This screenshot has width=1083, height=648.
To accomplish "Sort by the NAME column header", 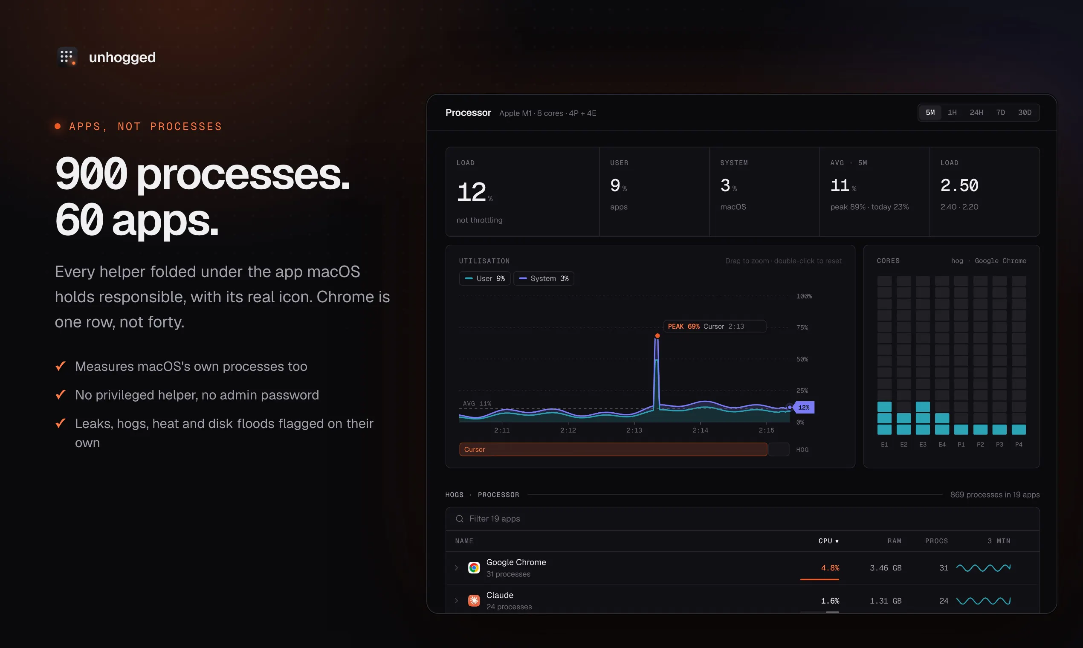I will tap(464, 541).
